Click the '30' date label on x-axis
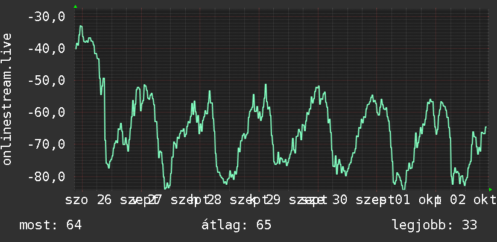497x242 pixels. tap(340, 200)
